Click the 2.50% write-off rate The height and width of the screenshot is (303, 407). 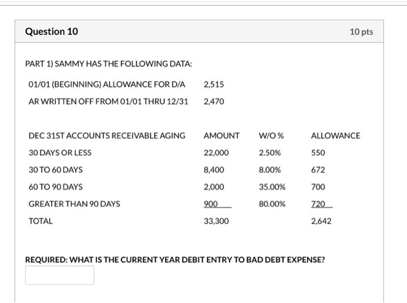pos(270,153)
